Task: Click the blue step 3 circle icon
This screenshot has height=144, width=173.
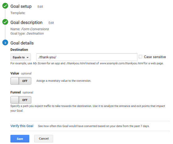Action: (5, 43)
